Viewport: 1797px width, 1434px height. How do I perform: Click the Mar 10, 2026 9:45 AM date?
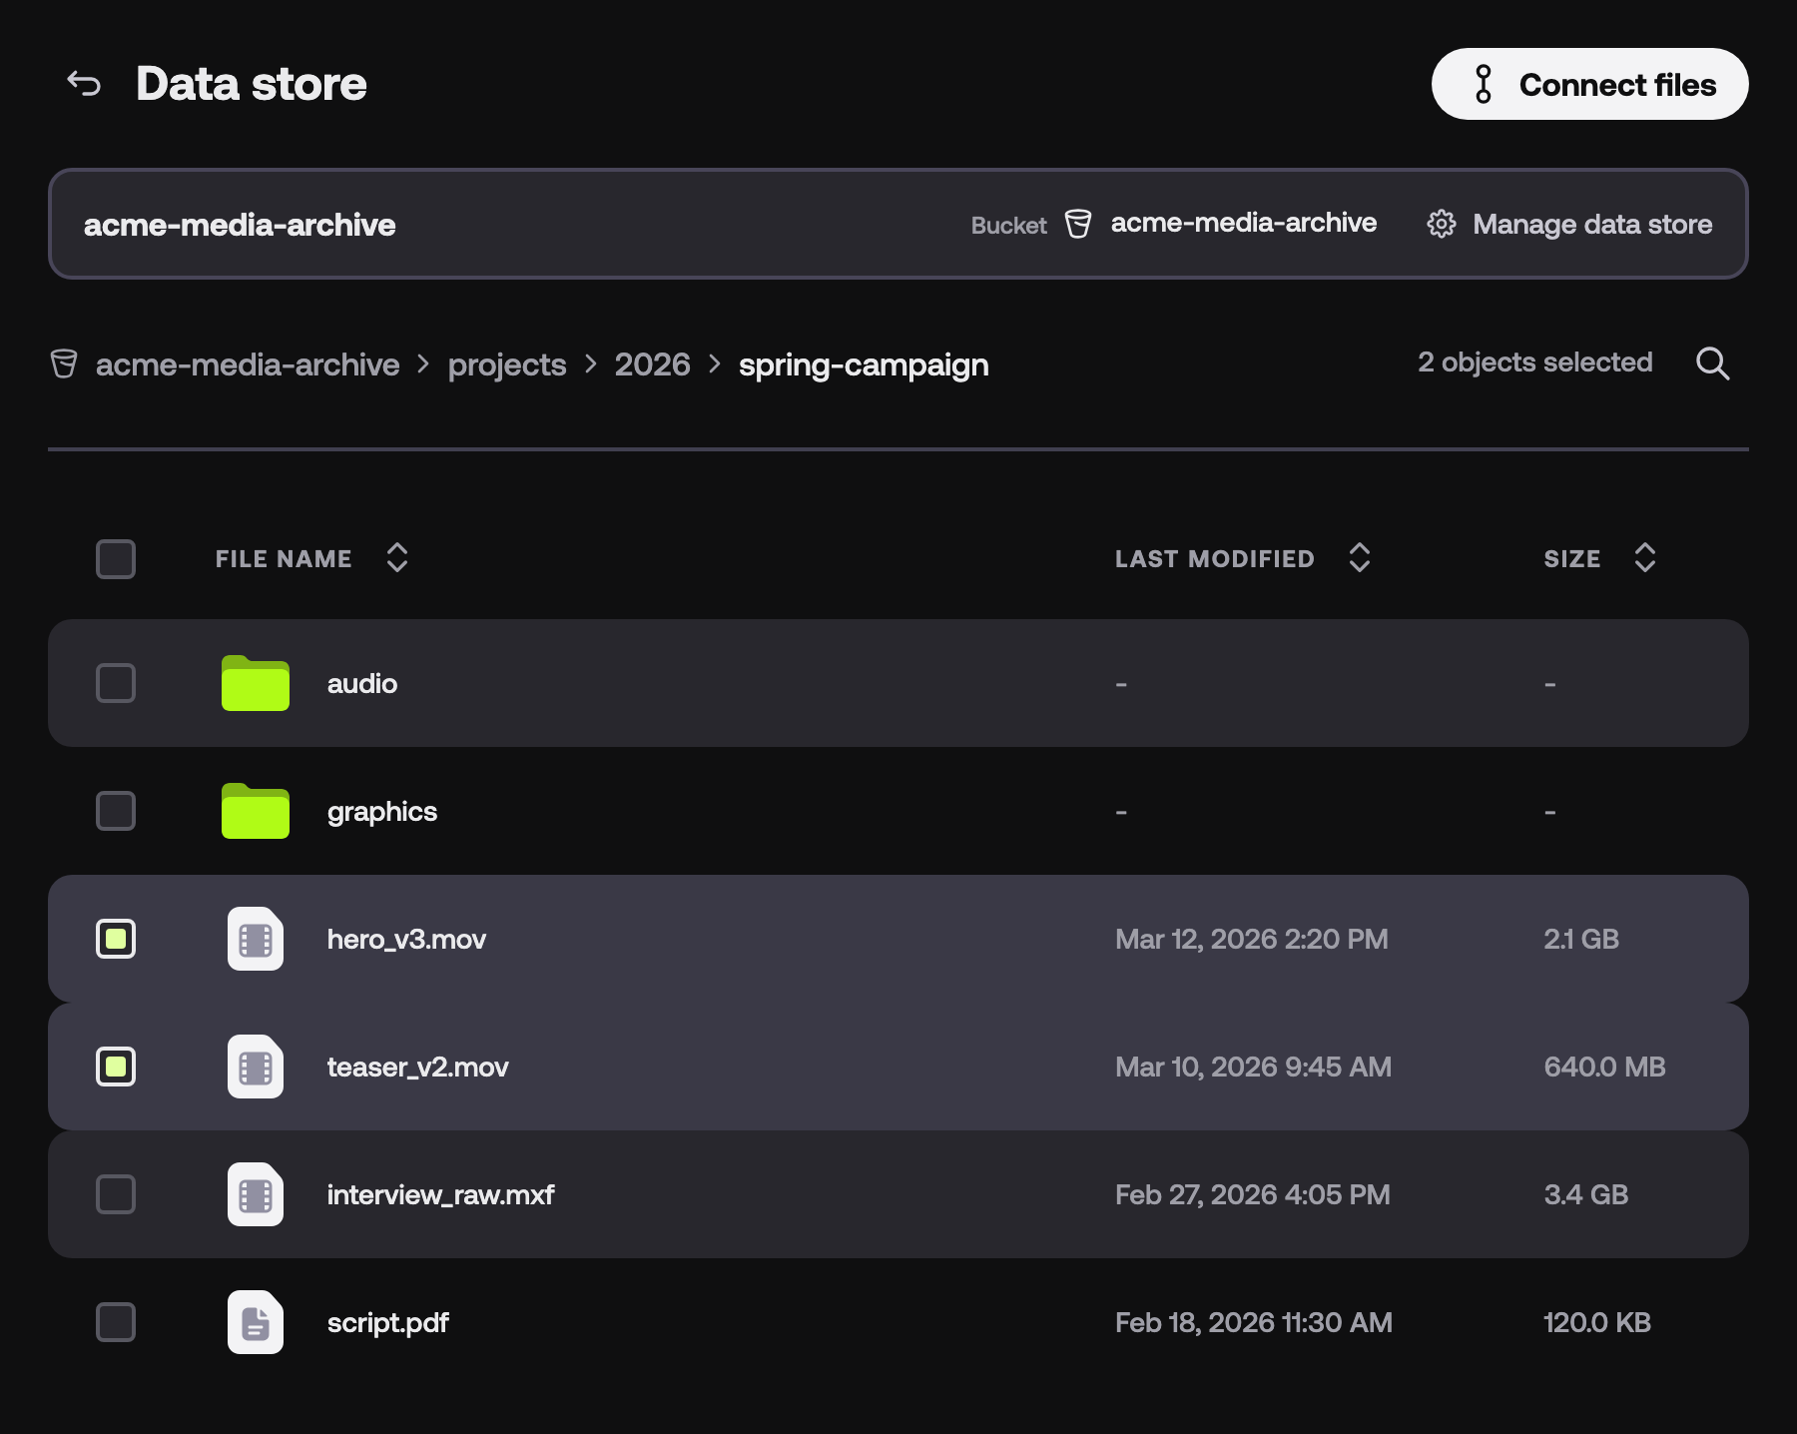[1253, 1067]
